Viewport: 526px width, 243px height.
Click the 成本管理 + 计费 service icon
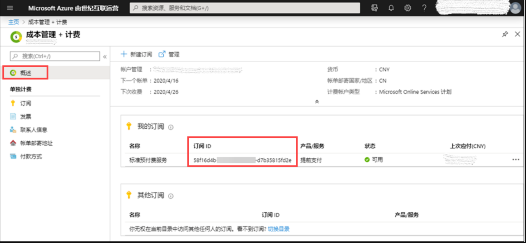[16, 36]
